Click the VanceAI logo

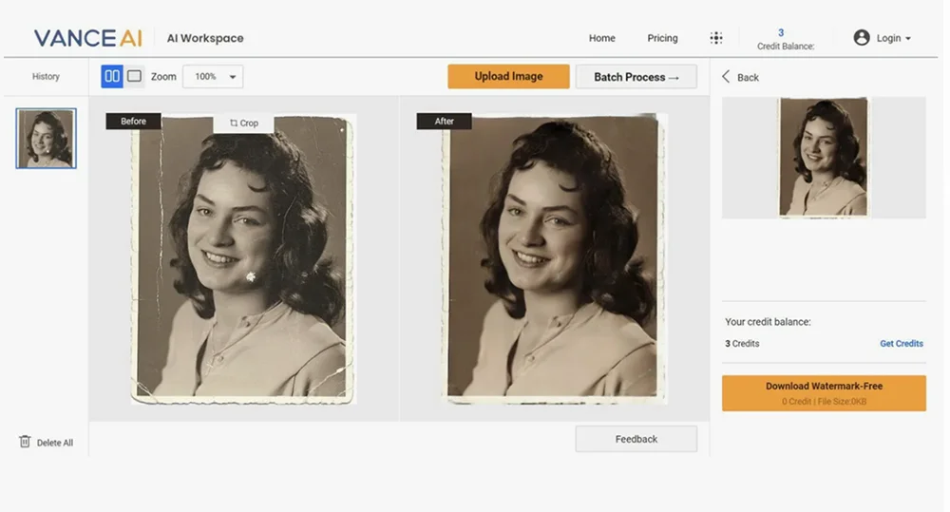point(87,38)
